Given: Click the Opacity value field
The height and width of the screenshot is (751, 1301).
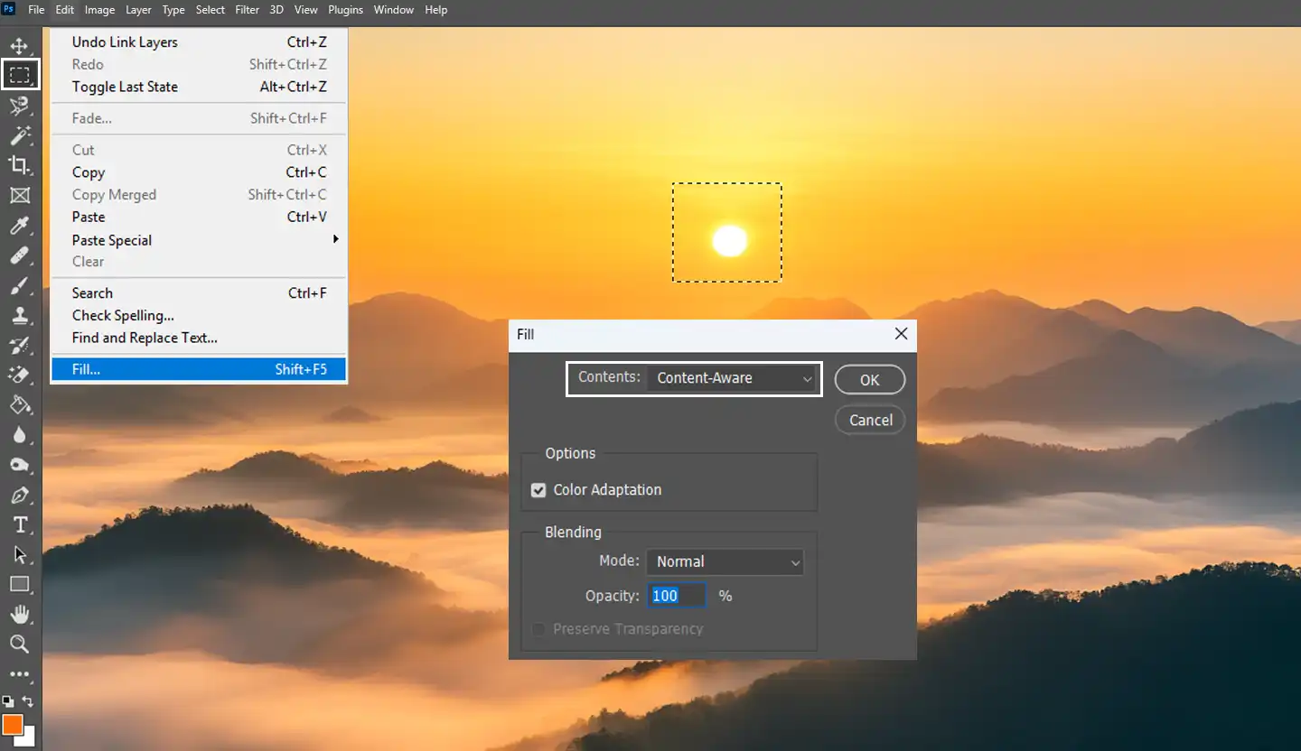Looking at the screenshot, I should tap(676, 596).
